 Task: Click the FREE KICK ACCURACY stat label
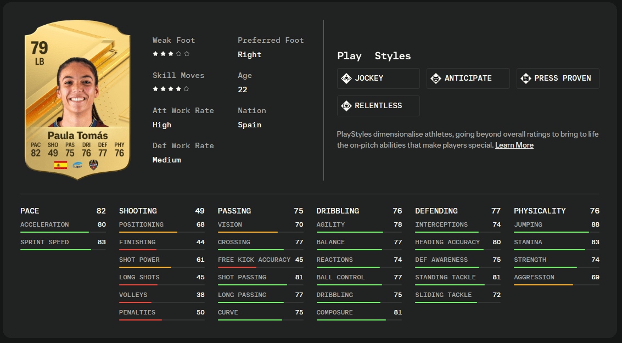254,260
